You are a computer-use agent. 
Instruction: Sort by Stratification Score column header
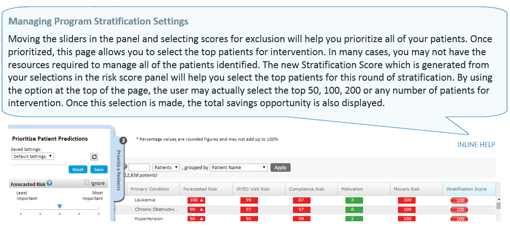(466, 189)
